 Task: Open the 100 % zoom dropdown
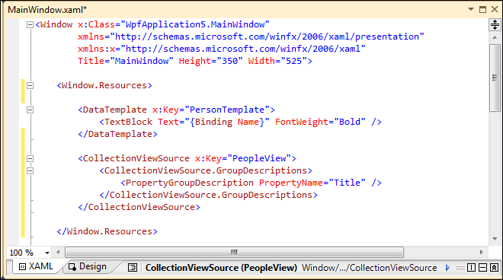pyautogui.click(x=47, y=253)
